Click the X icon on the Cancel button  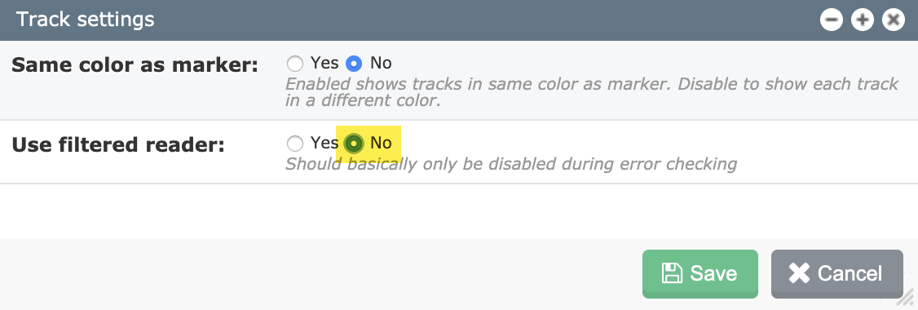tap(799, 273)
